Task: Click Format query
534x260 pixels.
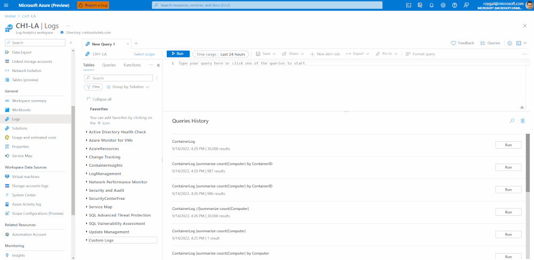Action: [x=420, y=54]
